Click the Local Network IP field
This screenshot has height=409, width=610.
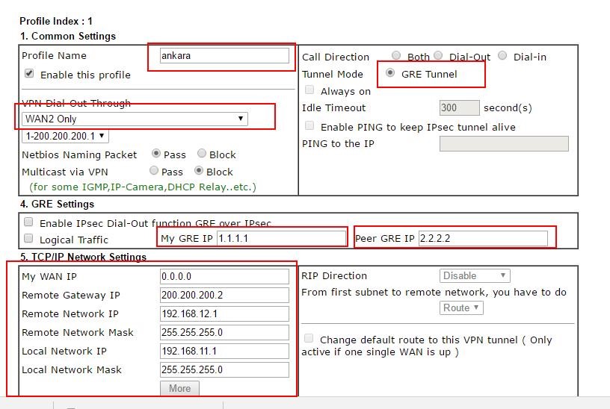pyautogui.click(x=224, y=351)
